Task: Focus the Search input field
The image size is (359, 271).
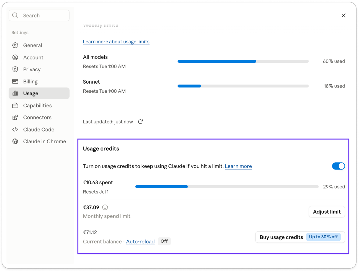Action: point(39,16)
